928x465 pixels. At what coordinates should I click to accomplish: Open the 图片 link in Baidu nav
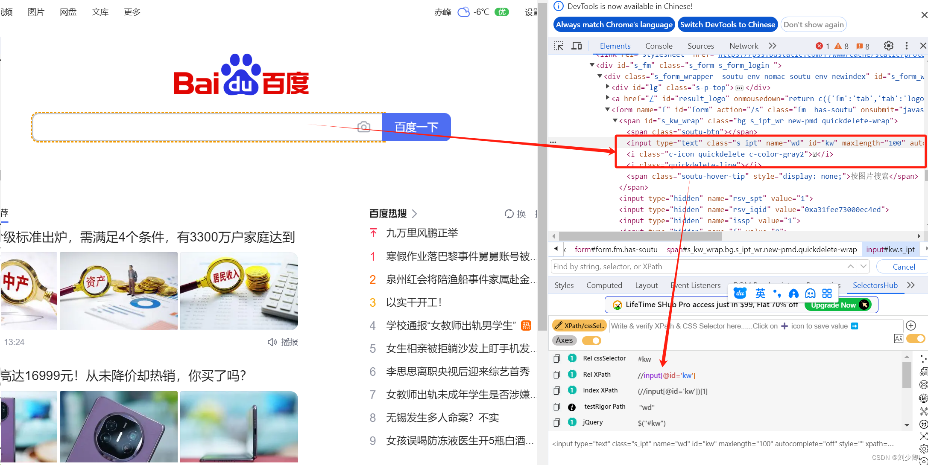(x=36, y=12)
